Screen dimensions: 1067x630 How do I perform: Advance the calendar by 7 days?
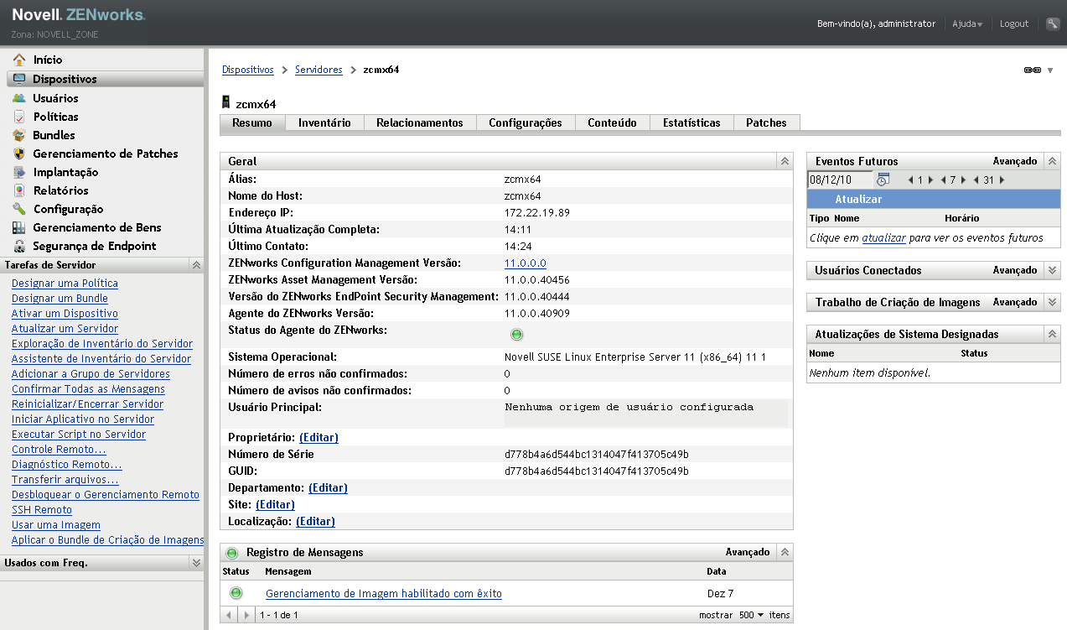(x=964, y=180)
